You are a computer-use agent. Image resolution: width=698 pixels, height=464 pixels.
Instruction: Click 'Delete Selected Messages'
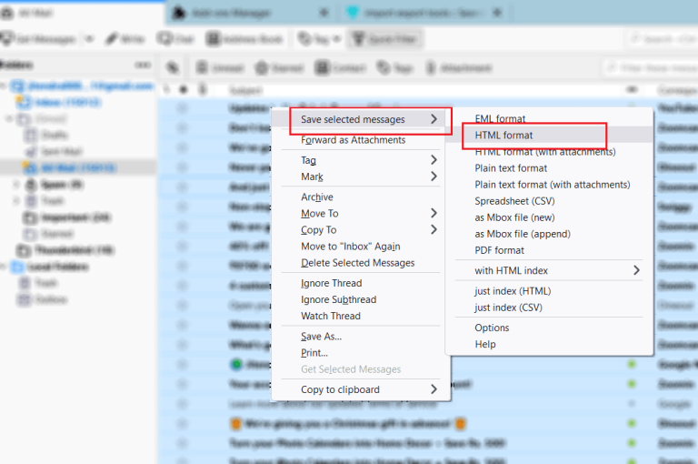357,263
